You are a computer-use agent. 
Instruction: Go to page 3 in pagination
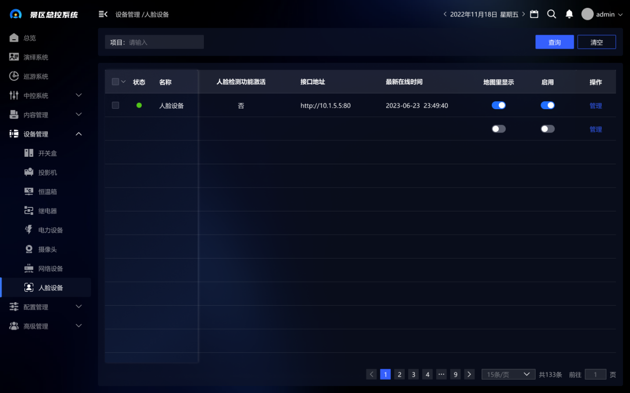pos(413,375)
